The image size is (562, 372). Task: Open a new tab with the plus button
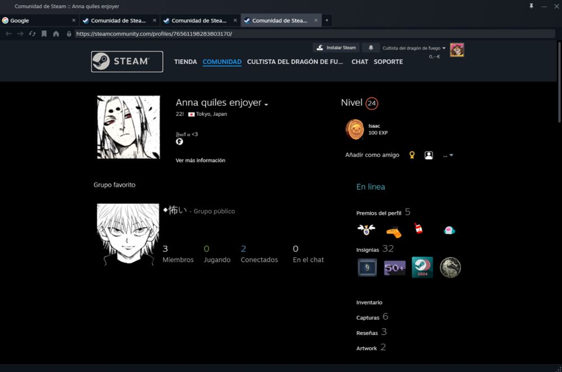coord(327,20)
